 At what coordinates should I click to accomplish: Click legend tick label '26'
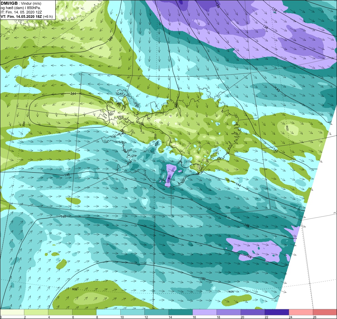pos(315,317)
